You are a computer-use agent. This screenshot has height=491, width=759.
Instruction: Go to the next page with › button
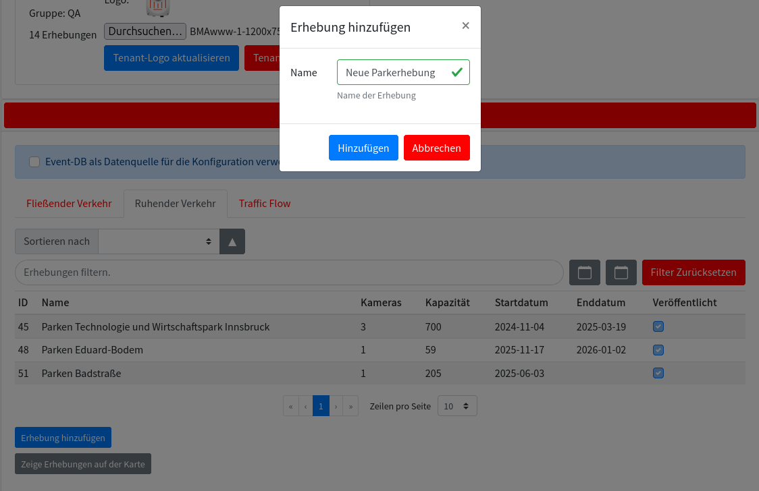pos(336,406)
